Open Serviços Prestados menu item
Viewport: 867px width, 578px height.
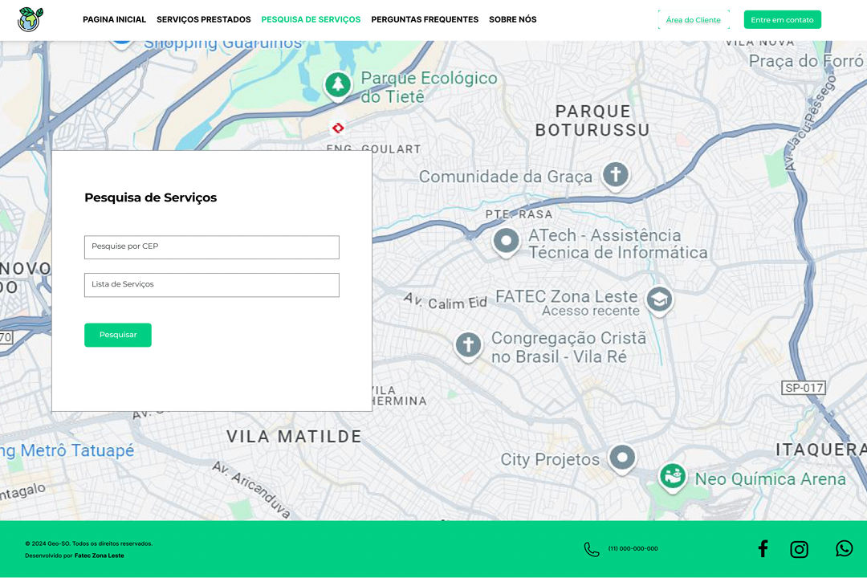203,19
